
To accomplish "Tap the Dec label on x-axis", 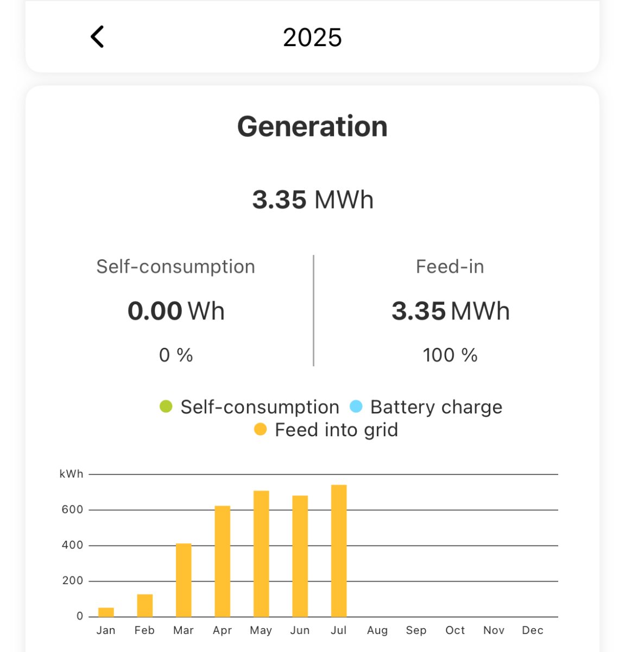I will pos(533,630).
